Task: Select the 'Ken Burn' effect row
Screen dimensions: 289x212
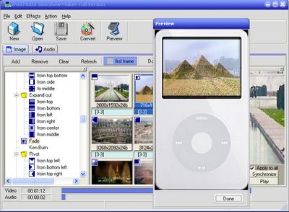Action: pos(39,147)
